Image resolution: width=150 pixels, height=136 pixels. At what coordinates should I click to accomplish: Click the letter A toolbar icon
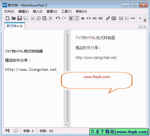coord(140,18)
